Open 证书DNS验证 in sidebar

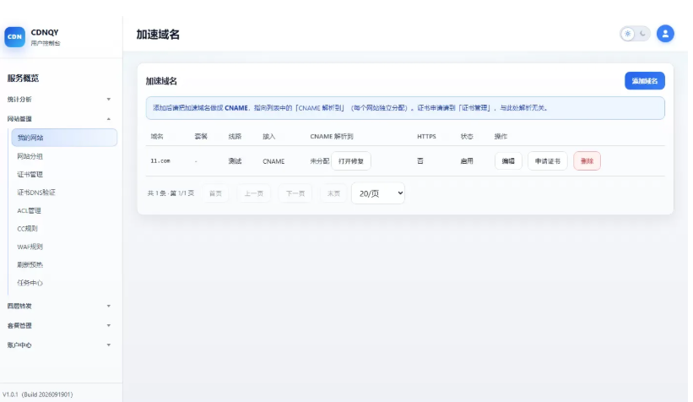36,193
